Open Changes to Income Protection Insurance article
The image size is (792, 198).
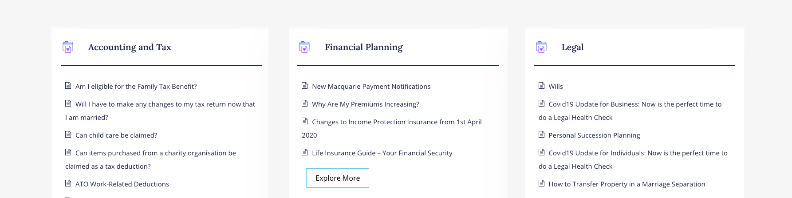pyautogui.click(x=396, y=122)
